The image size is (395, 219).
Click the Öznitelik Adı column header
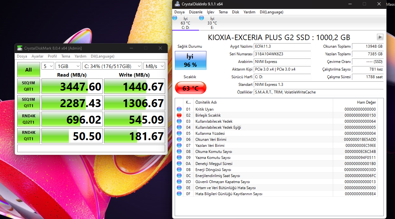pyautogui.click(x=263, y=102)
